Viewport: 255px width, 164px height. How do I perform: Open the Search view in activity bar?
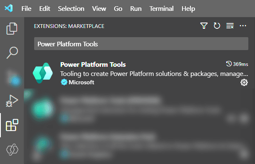[x=12, y=53]
